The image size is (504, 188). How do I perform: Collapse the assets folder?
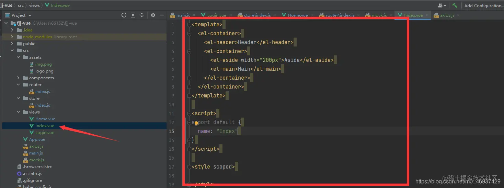[19, 57]
